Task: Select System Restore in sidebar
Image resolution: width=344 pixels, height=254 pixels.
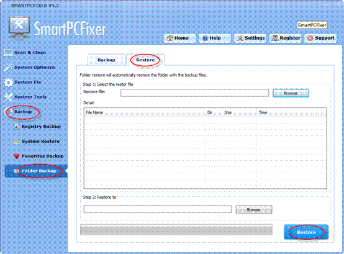Action: (40, 141)
